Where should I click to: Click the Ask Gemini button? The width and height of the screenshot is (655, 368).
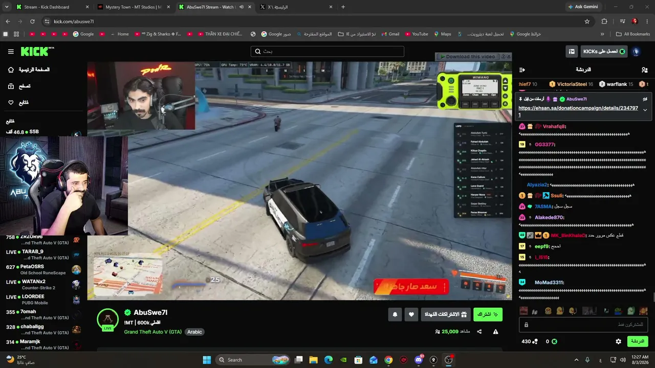[582, 7]
